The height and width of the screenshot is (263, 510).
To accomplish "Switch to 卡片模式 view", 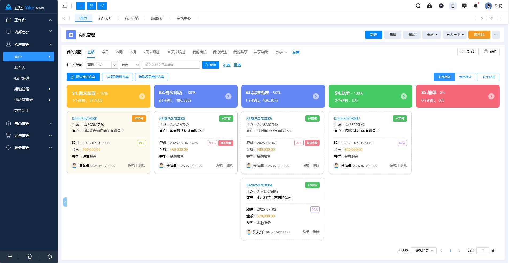I will point(444,77).
